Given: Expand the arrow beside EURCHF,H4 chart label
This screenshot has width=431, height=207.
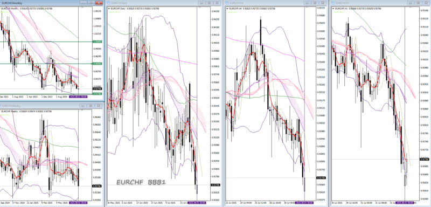Looking at the screenshot, I should (227, 9).
